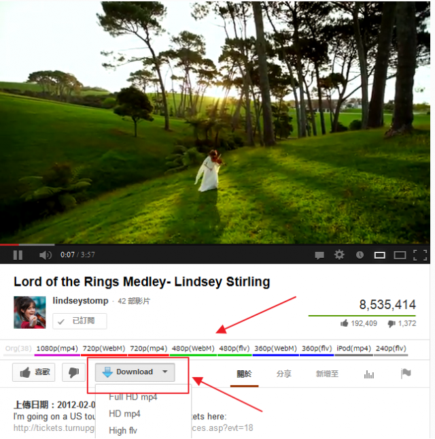Report video with the flag icon
This screenshot has width=435, height=439.
click(406, 373)
